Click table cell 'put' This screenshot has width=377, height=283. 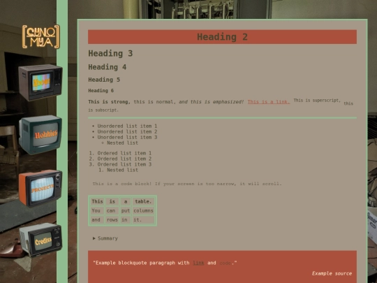pos(125,210)
